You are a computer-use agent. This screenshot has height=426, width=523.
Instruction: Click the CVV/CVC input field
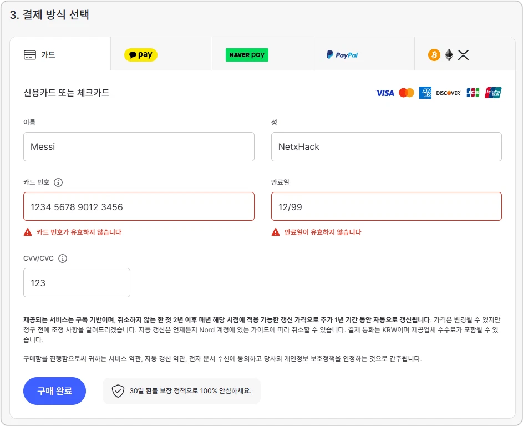click(77, 282)
